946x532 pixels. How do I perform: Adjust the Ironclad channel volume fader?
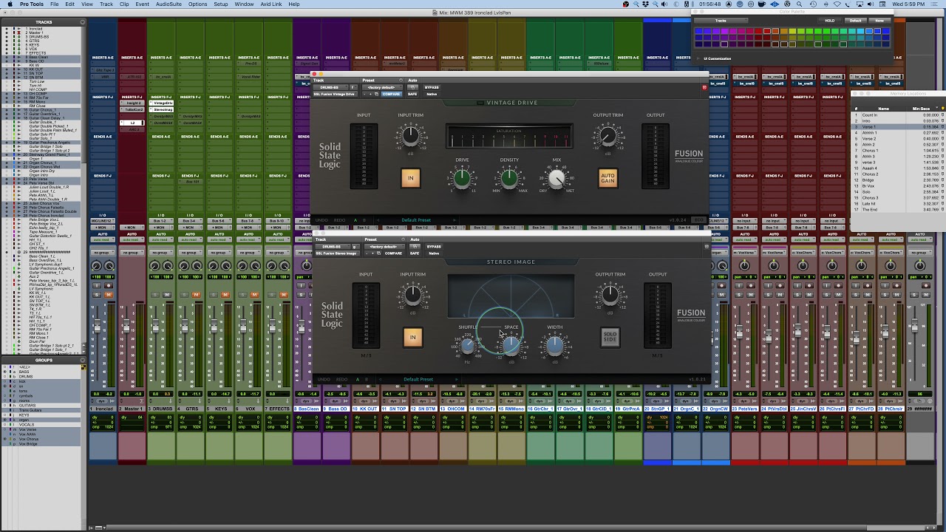[x=97, y=326]
